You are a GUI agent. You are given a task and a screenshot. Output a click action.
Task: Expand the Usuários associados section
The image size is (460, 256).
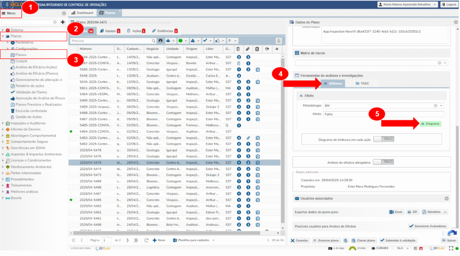tap(447, 199)
